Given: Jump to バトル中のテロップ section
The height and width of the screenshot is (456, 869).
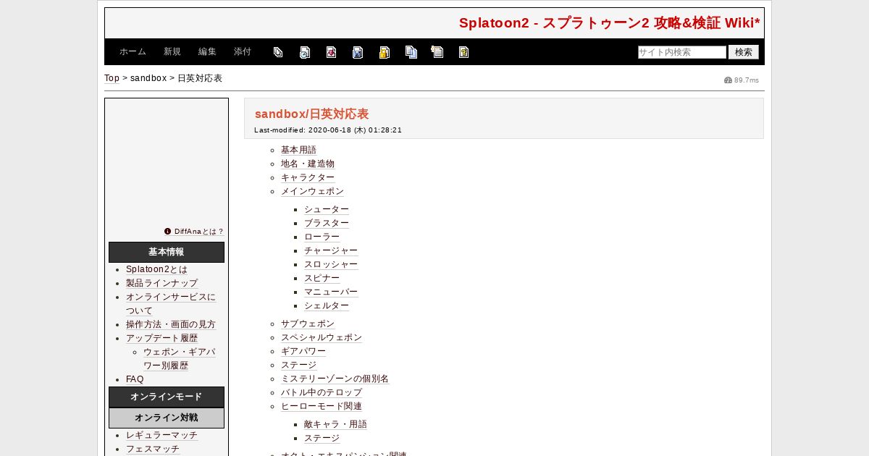Looking at the screenshot, I should tap(322, 392).
